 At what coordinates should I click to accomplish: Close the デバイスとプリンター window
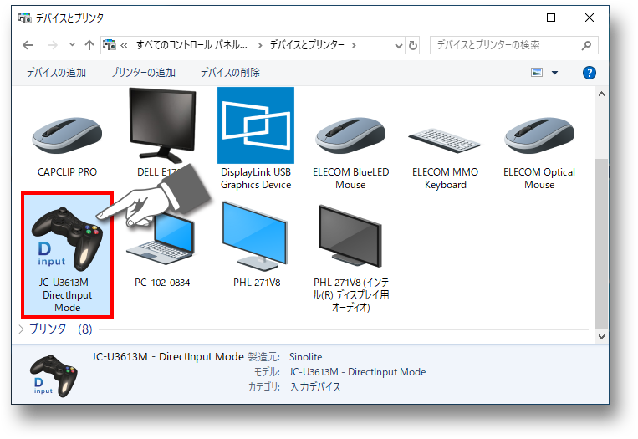[x=590, y=18]
